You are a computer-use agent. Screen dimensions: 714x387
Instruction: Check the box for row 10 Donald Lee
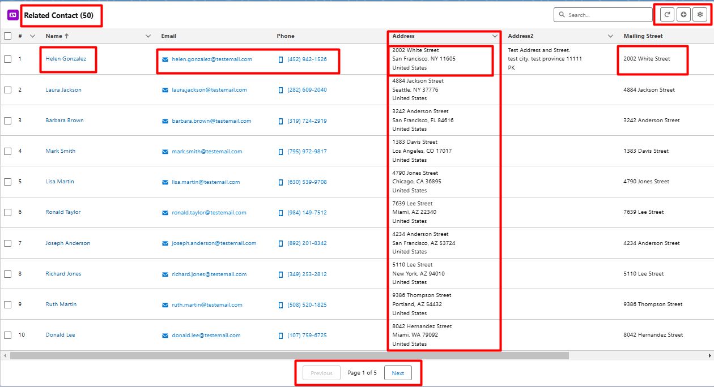coord(7,335)
